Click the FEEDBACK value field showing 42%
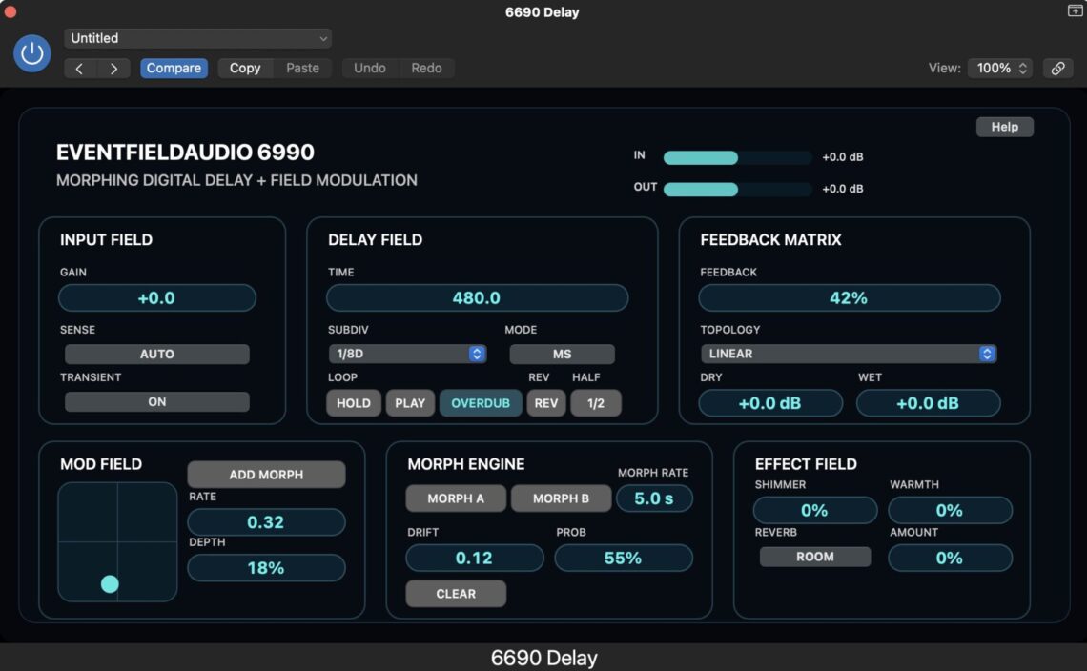 [849, 297]
